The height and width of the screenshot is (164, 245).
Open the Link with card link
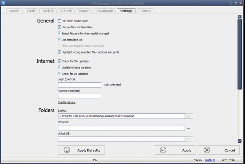point(112,85)
